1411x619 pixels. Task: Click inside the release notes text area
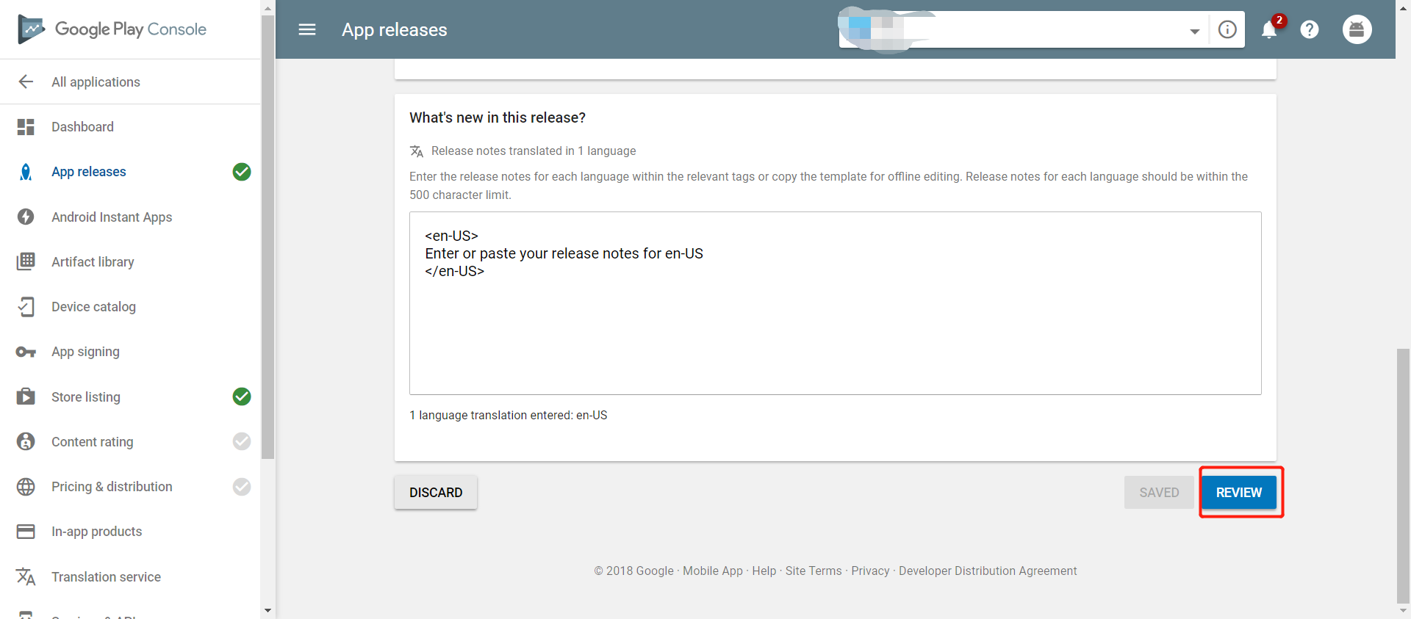(x=835, y=303)
